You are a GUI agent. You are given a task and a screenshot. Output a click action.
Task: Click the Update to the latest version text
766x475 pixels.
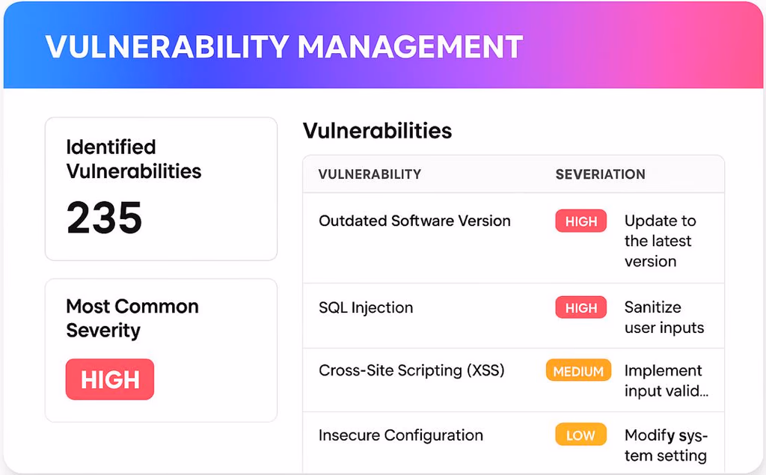(660, 241)
